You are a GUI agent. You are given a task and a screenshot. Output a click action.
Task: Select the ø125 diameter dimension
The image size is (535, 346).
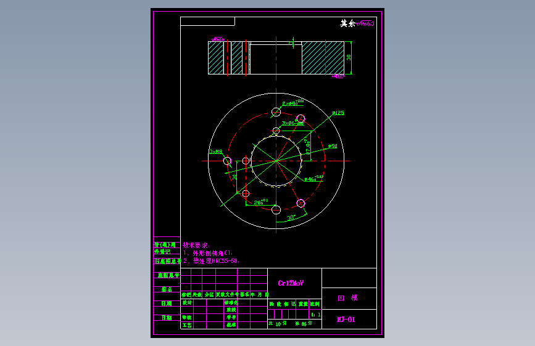[x=338, y=113]
